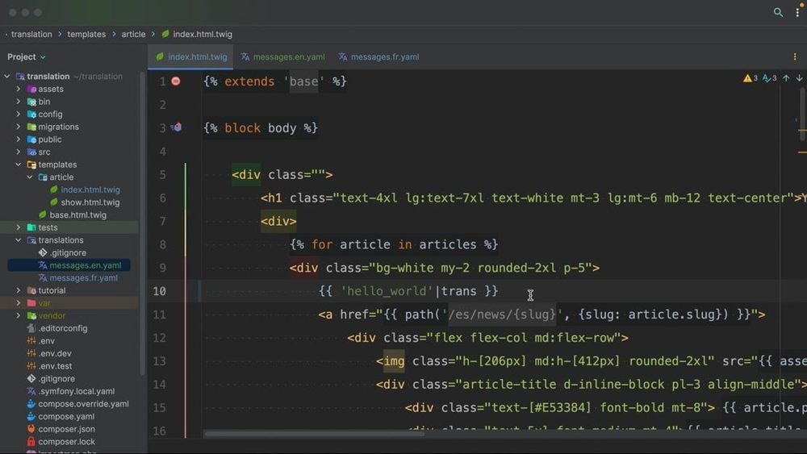Collapse the article folder
Screen dimensions: 807x454
[30, 177]
